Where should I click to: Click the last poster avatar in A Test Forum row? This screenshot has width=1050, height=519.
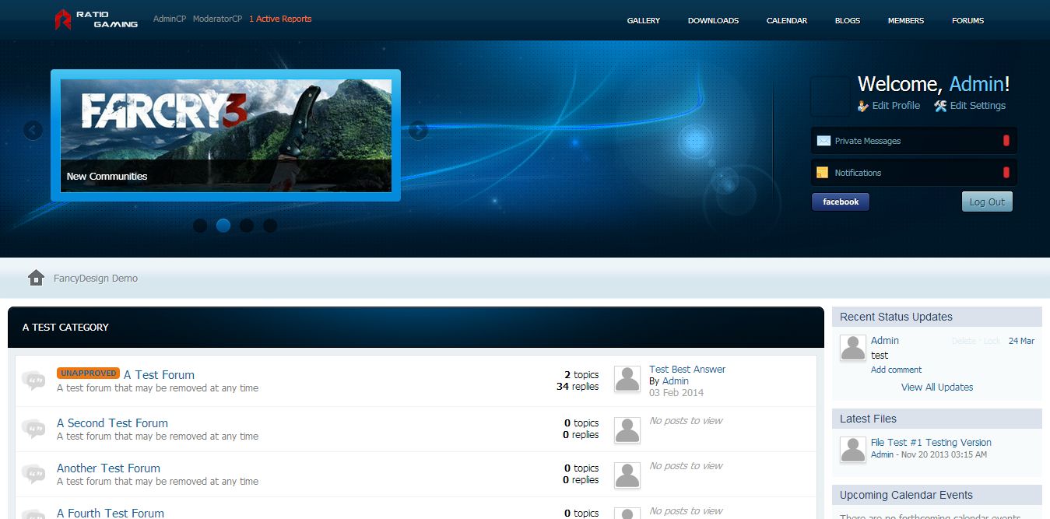pyautogui.click(x=627, y=379)
